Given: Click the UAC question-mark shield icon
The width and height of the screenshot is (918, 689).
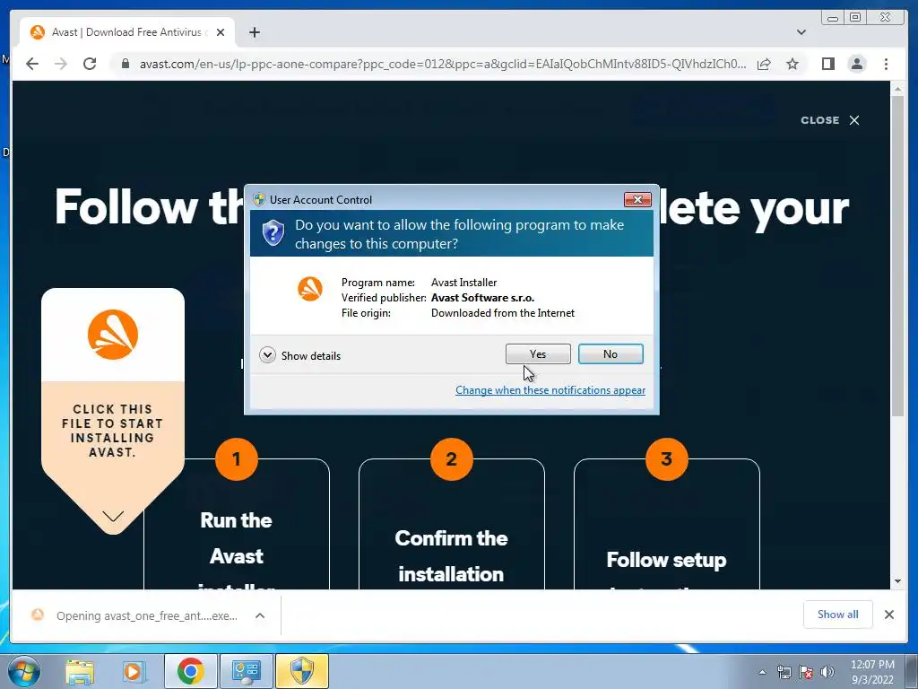Looking at the screenshot, I should click(273, 232).
